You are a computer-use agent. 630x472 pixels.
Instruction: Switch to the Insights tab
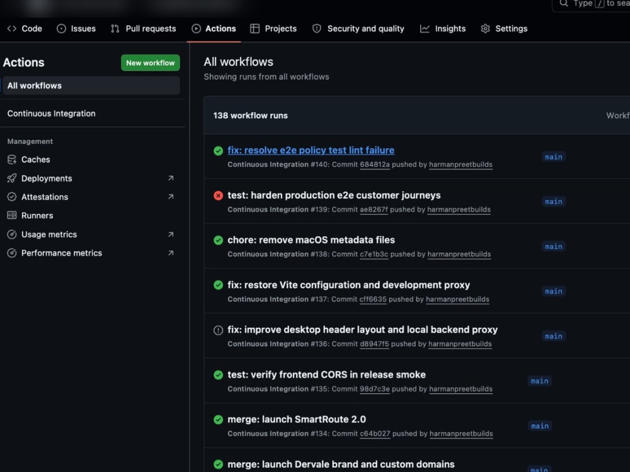(443, 28)
